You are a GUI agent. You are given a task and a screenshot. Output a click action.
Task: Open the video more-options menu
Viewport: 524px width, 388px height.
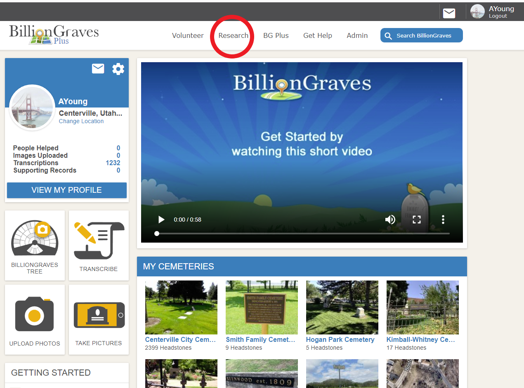pos(443,220)
